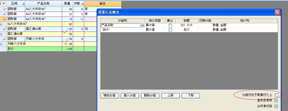The image size is (288, 111).
Task: Click 天赋八大作坊 product name data cell
Action: (x=43, y=39)
